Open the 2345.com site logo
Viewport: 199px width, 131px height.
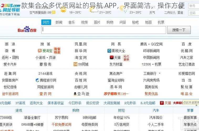point(10,8)
